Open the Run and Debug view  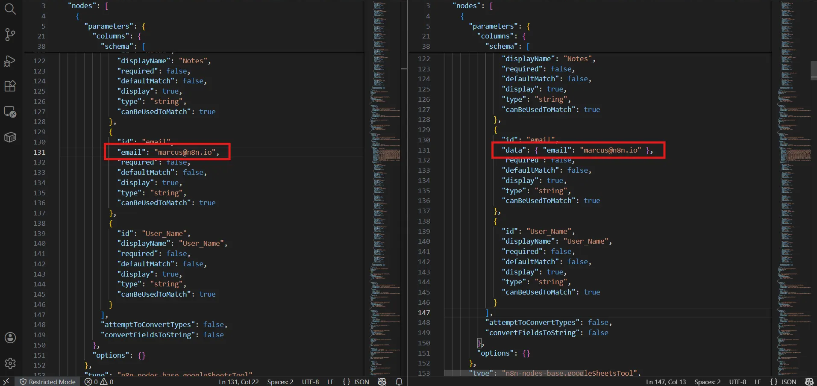[10, 61]
